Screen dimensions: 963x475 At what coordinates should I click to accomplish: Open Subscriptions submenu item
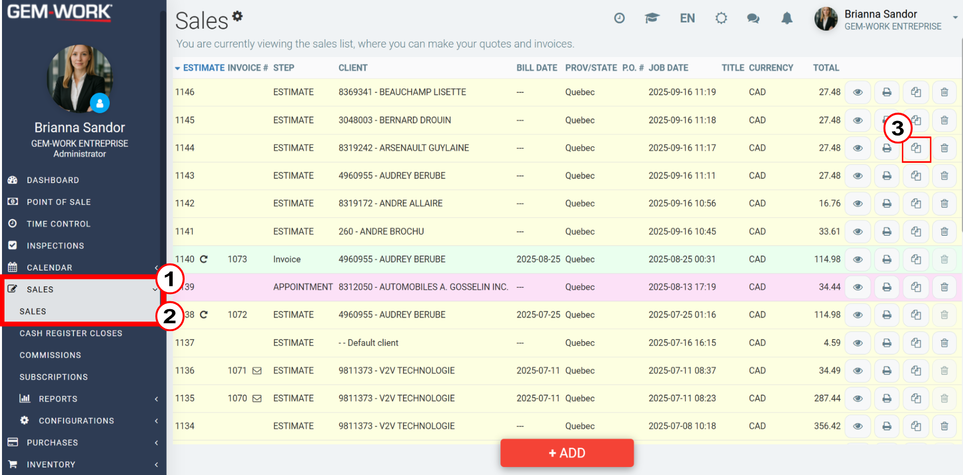click(x=54, y=377)
